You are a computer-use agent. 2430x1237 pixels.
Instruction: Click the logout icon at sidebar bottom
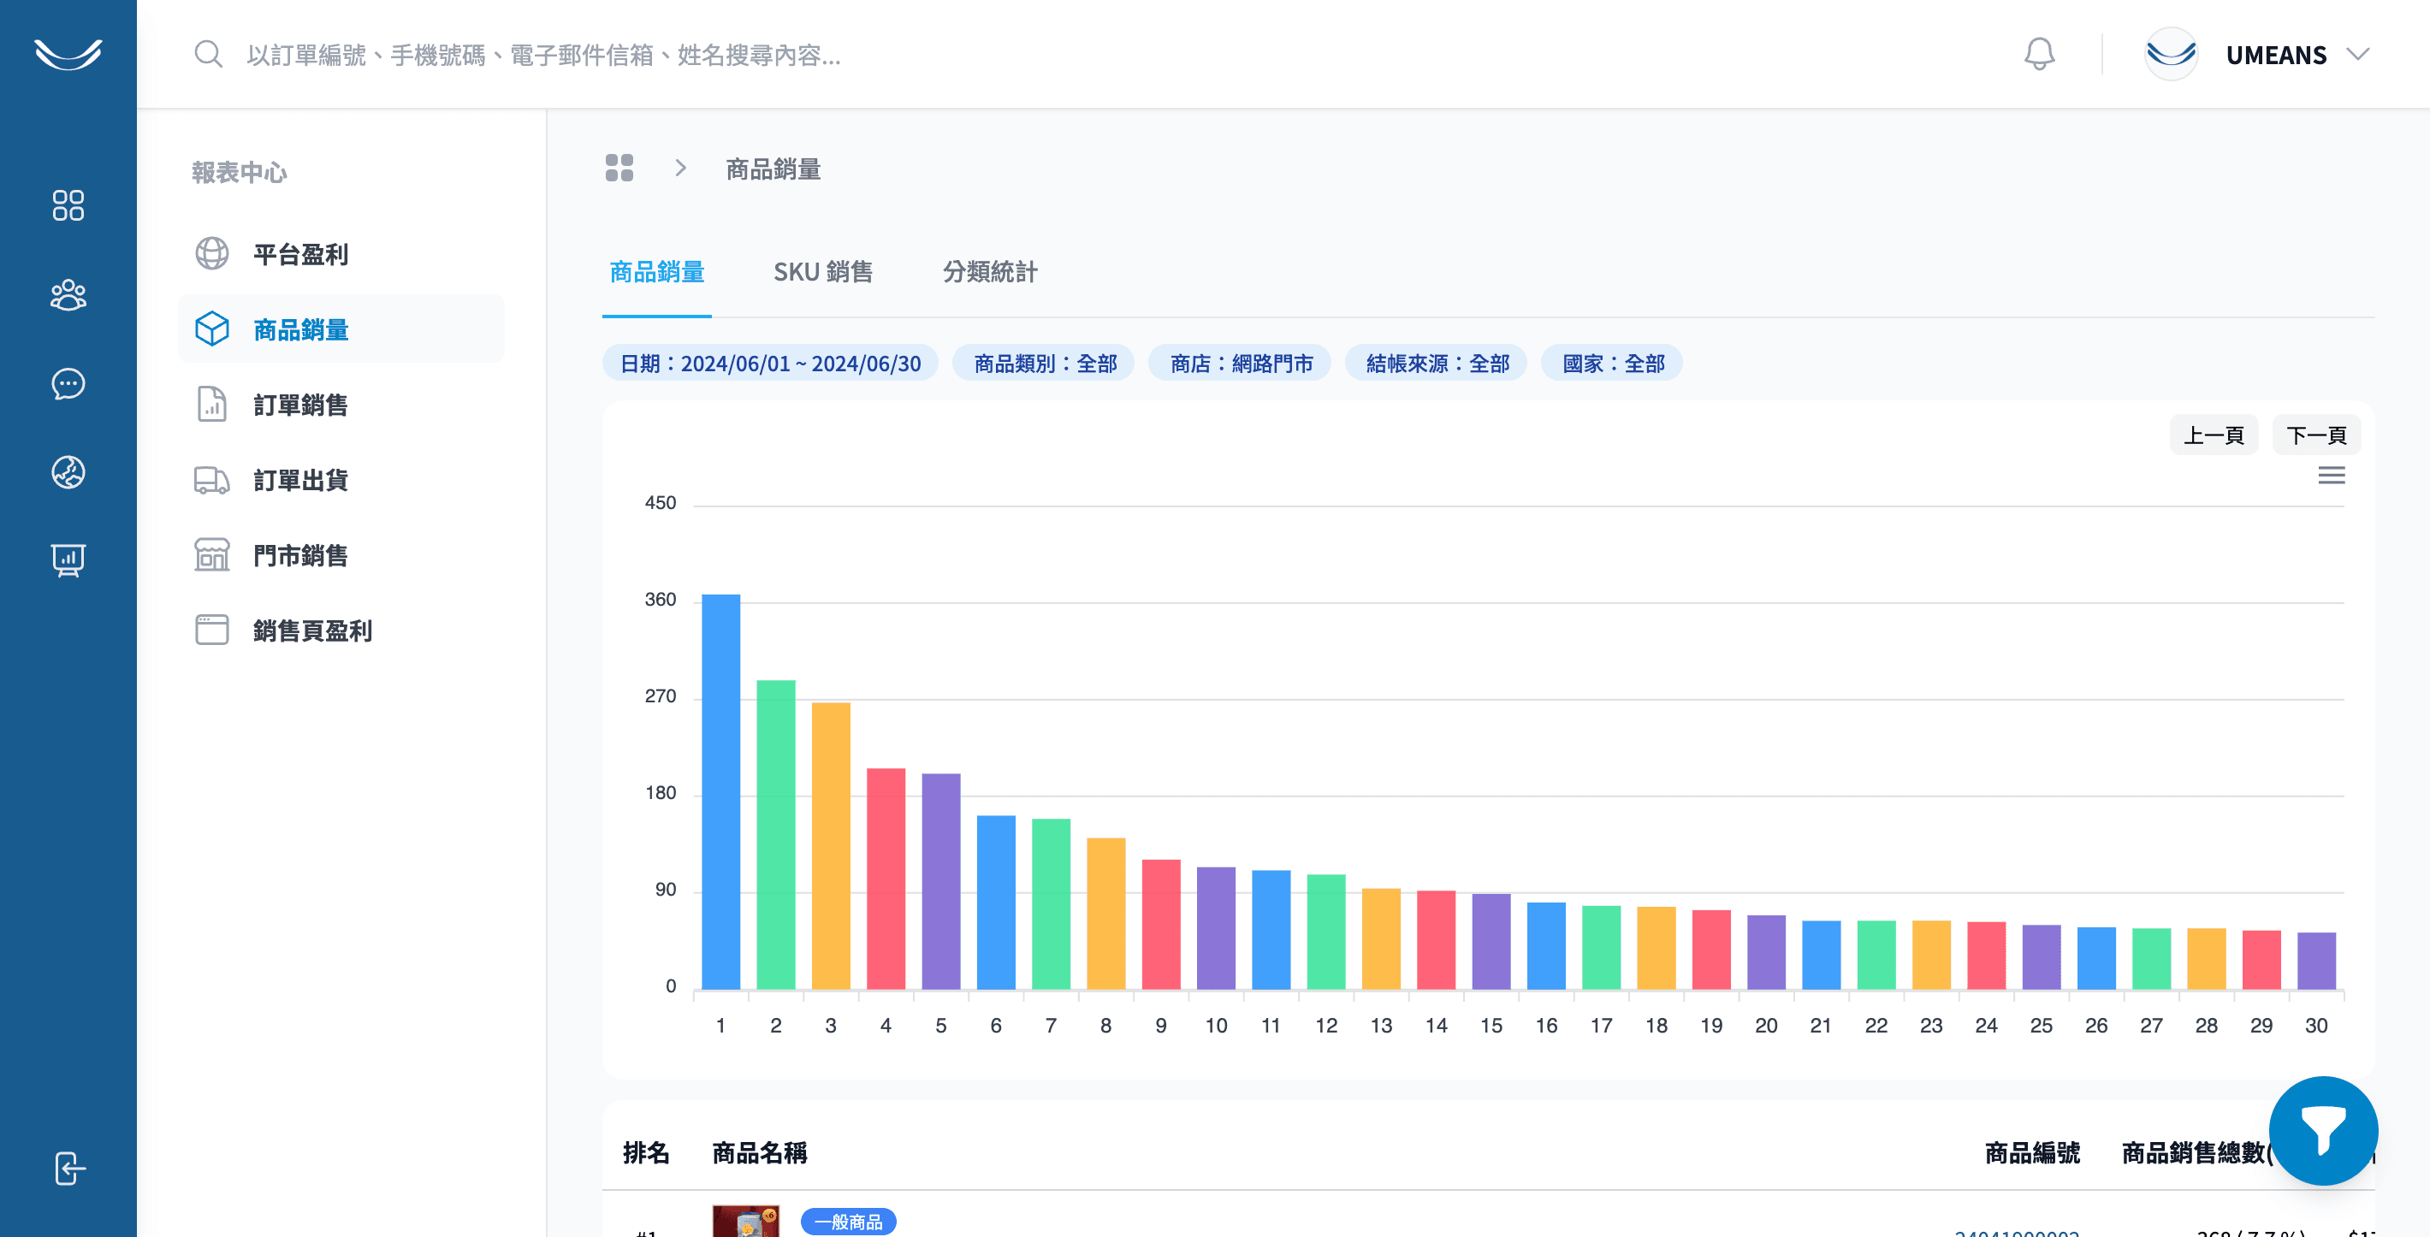(68, 1169)
